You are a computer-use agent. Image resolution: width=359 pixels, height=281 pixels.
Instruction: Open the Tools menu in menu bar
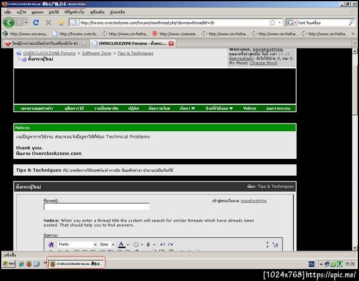point(97,12)
